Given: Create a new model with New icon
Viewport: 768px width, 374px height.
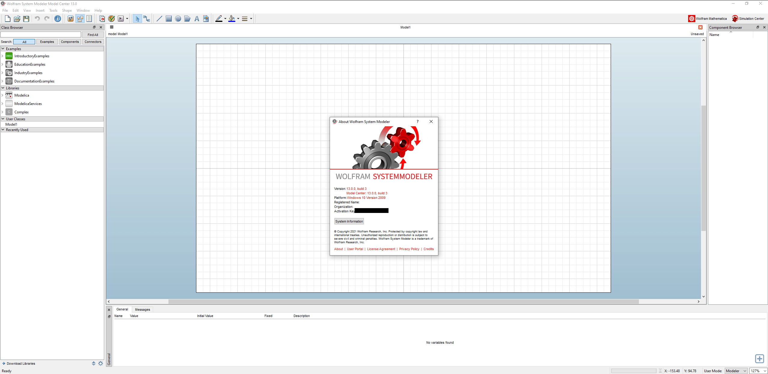Looking at the screenshot, I should coord(8,19).
